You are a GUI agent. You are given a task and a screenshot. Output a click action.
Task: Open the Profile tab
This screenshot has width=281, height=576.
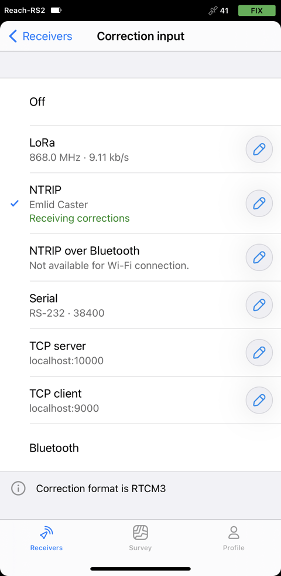[234, 538]
